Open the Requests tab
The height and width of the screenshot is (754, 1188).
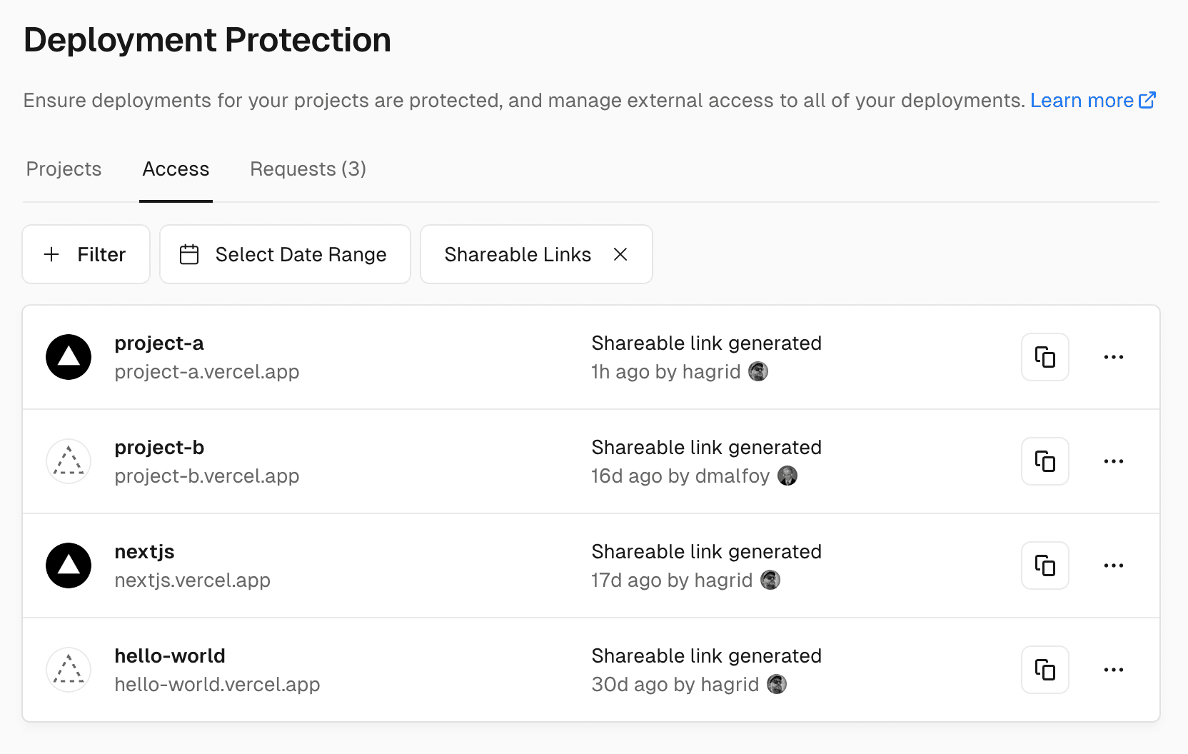tap(308, 169)
